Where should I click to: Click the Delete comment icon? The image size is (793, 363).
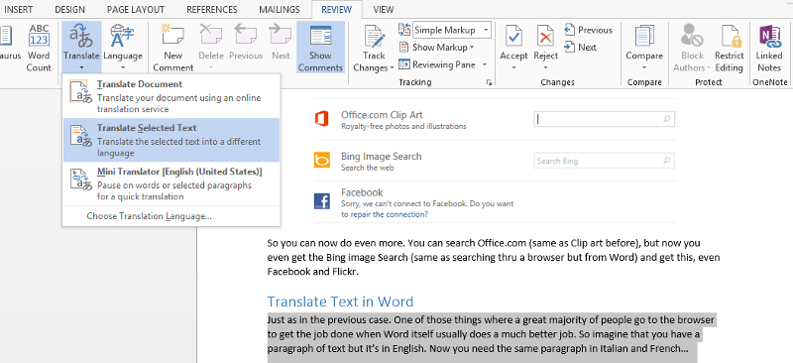click(210, 36)
